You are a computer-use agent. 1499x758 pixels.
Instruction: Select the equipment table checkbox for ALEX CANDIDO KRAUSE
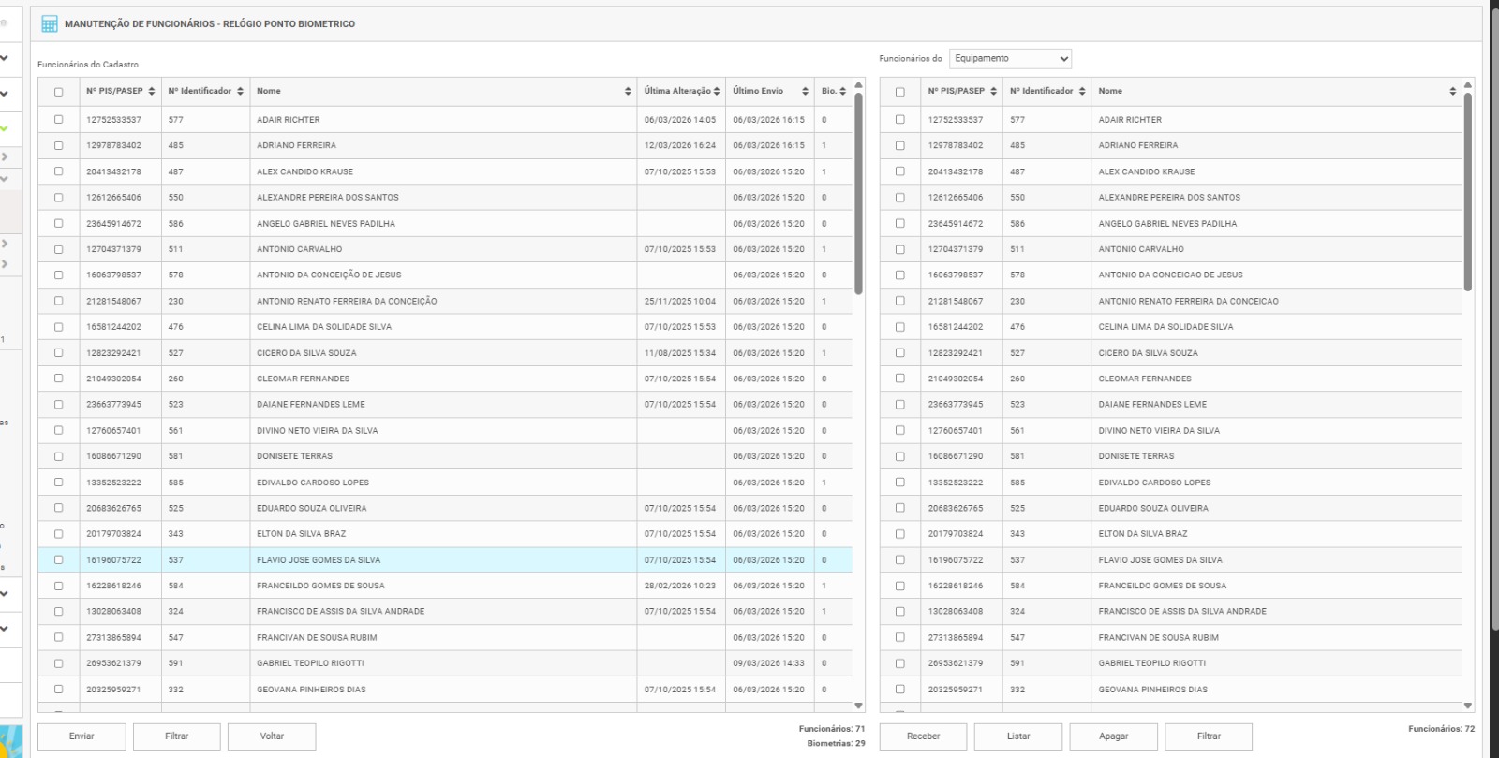[x=900, y=171]
